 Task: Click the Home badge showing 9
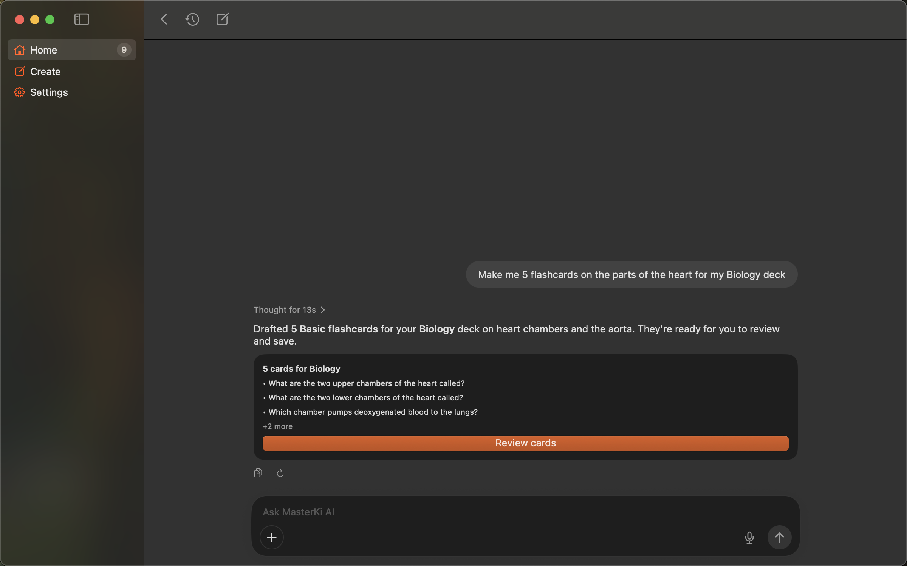click(x=124, y=50)
